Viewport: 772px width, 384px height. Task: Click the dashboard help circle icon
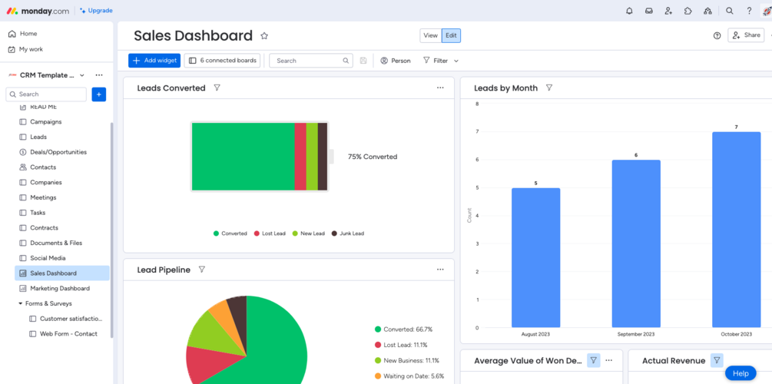(717, 35)
